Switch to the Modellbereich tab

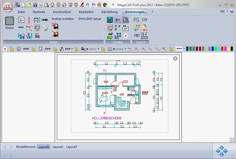pos(26,147)
